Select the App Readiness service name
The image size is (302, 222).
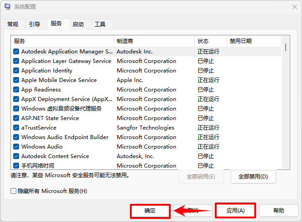pyautogui.click(x=41, y=90)
